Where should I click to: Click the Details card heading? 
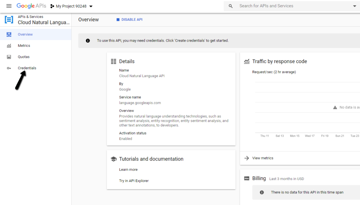pyautogui.click(x=127, y=61)
